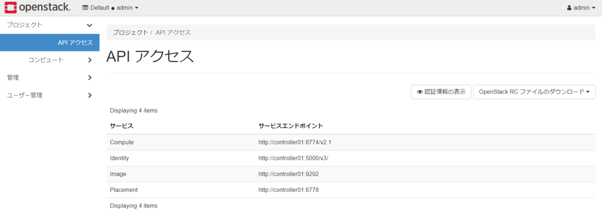Image resolution: width=602 pixels, height=220 pixels.
Task: Open the Default admin project dropdown
Action: tap(110, 7)
